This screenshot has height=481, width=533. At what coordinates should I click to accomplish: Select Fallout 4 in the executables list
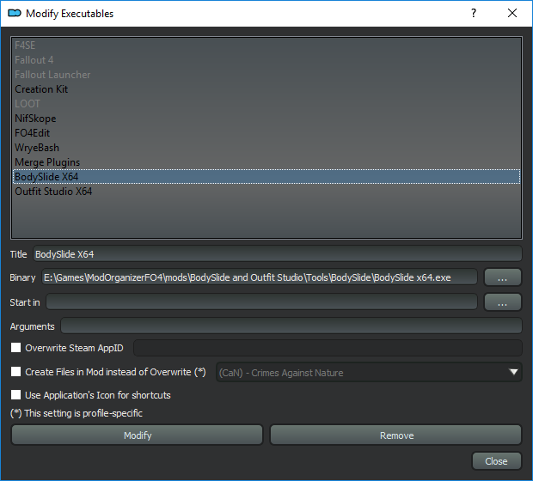pyautogui.click(x=266, y=60)
